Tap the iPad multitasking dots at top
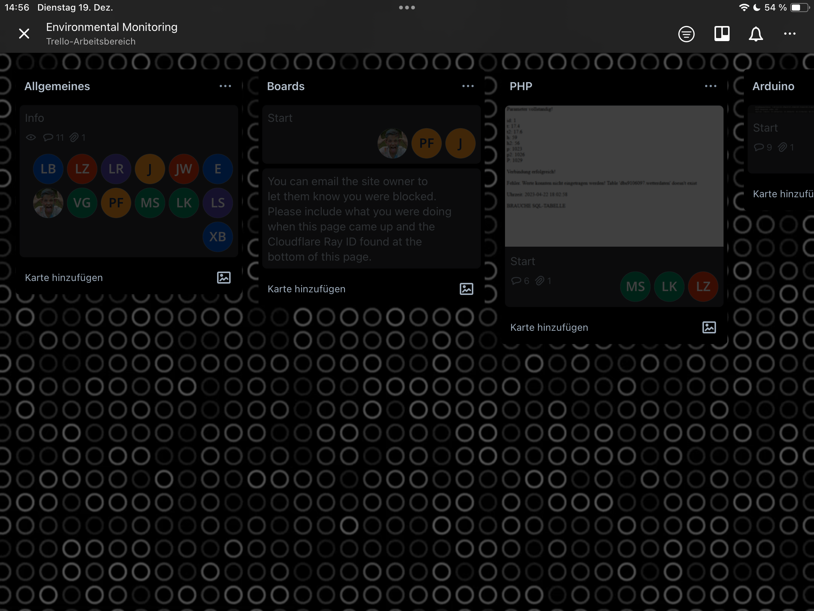Image resolution: width=814 pixels, height=611 pixels. [407, 8]
